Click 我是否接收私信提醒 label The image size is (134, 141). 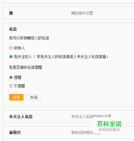click(25, 67)
